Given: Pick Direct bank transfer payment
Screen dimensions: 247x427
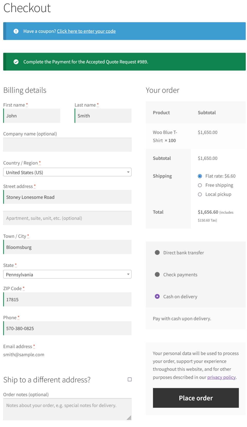Looking at the screenshot, I should click(x=157, y=253).
